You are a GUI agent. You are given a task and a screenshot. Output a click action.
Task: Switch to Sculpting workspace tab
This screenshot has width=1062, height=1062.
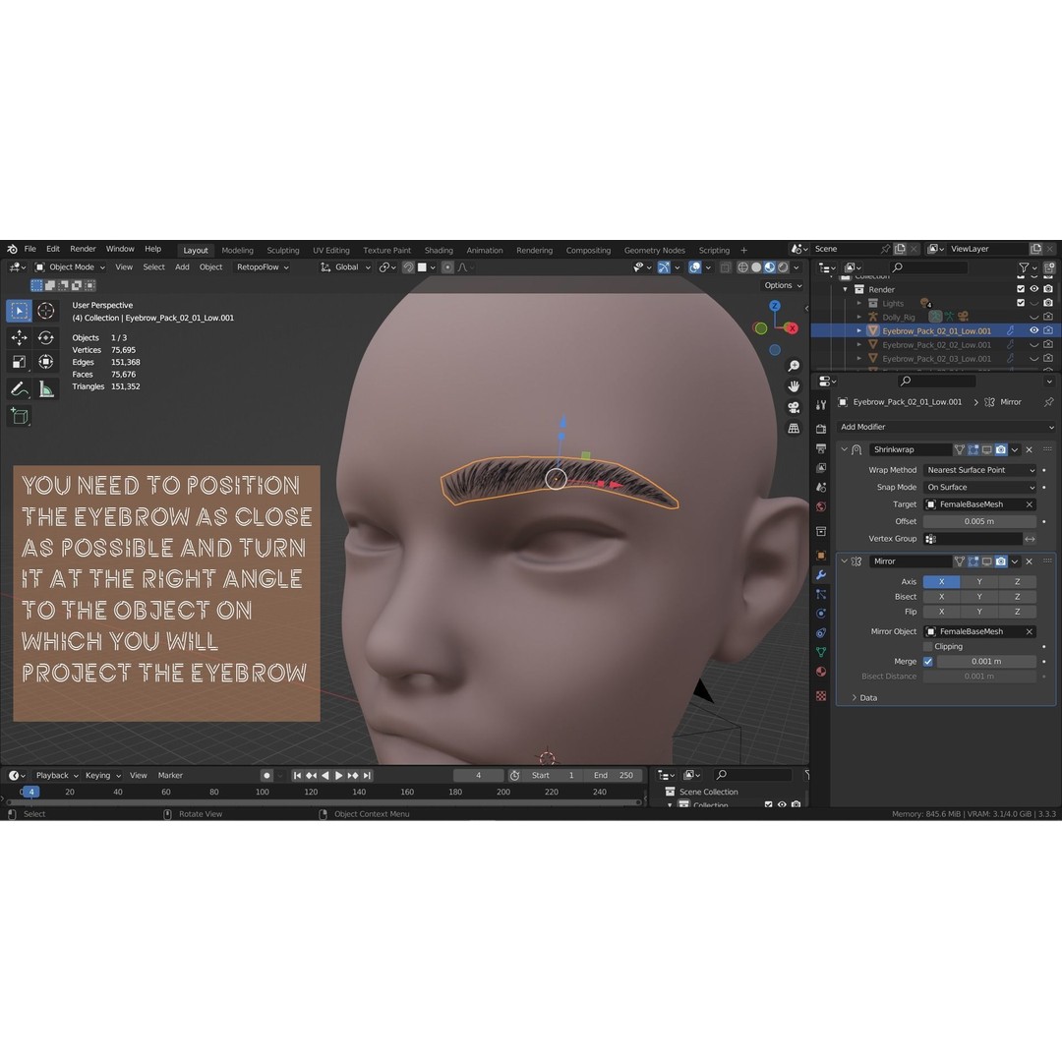[283, 251]
